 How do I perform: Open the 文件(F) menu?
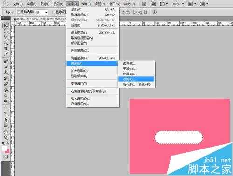(x=18, y=4)
